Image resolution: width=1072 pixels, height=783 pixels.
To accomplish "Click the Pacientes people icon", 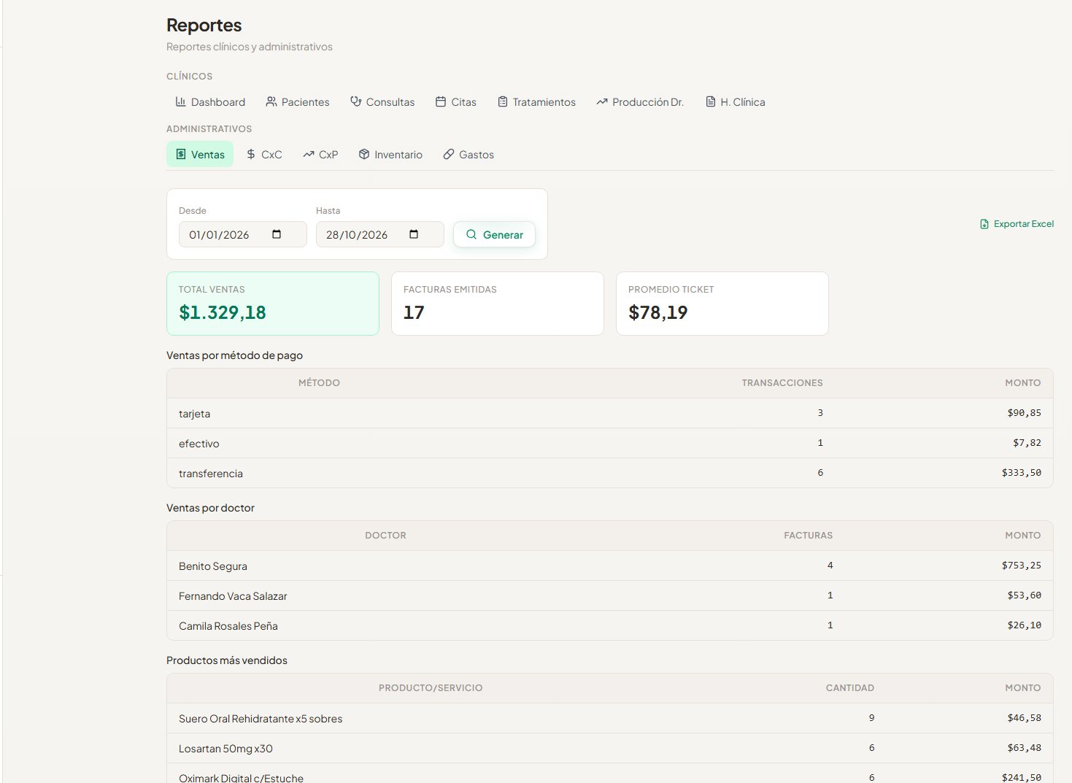I will [x=271, y=102].
